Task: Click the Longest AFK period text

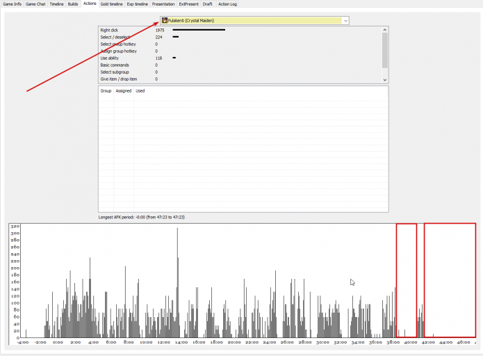Action: pyautogui.click(x=142, y=218)
